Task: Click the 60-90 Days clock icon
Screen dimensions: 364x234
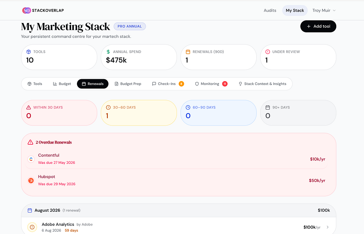Action: point(188,107)
